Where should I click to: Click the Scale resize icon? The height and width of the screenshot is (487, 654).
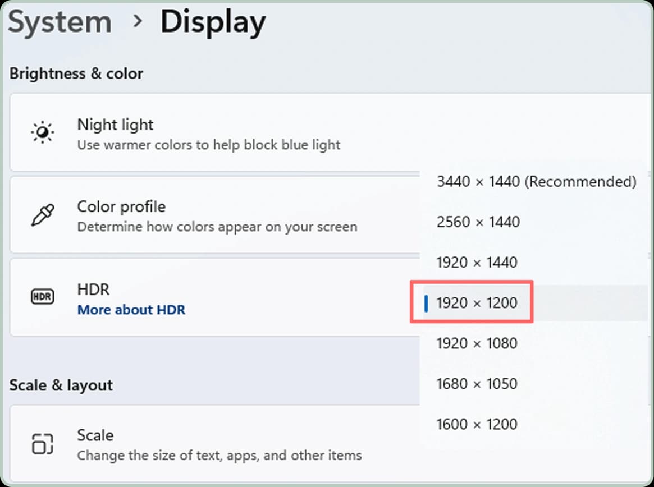[x=43, y=443]
